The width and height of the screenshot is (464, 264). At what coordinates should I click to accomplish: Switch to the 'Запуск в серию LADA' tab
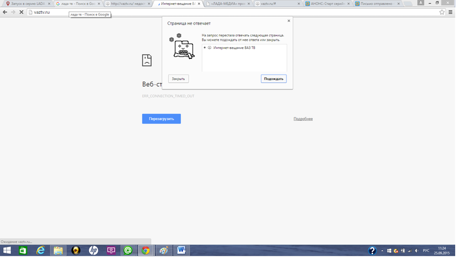click(28, 4)
